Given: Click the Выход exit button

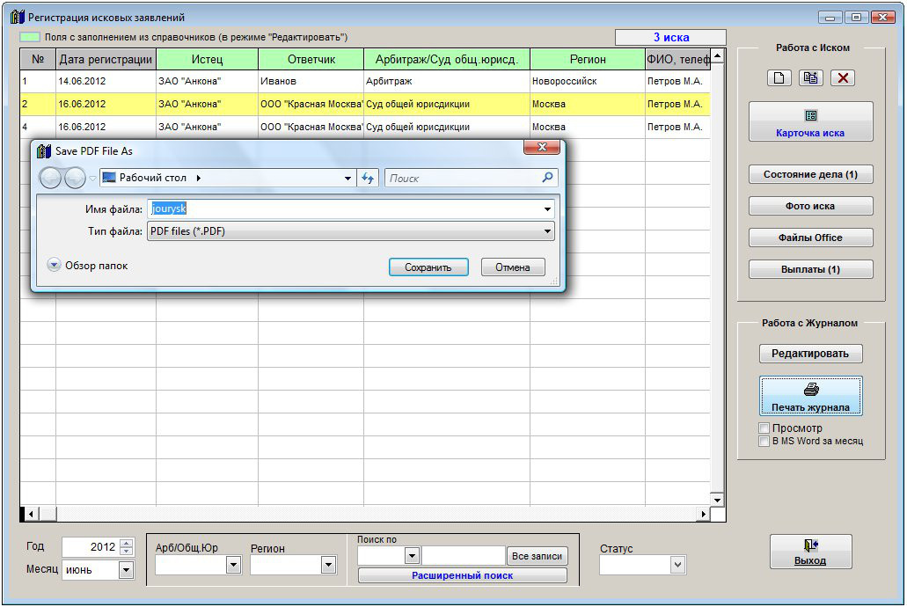Looking at the screenshot, I should click(x=810, y=552).
